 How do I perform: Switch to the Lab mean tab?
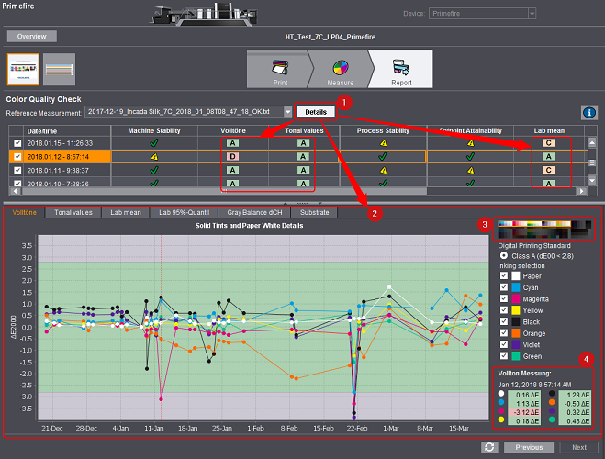tap(126, 213)
